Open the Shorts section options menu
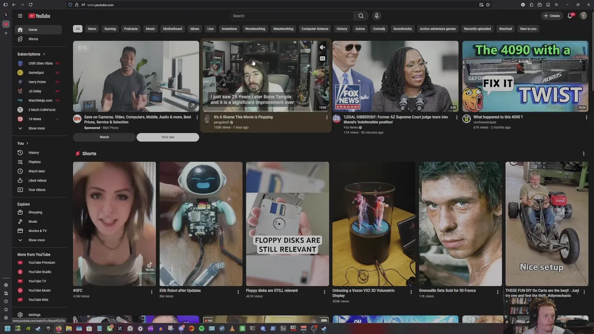This screenshot has width=594, height=334. point(583,154)
